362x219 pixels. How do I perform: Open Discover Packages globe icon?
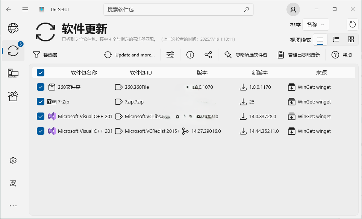[13, 28]
